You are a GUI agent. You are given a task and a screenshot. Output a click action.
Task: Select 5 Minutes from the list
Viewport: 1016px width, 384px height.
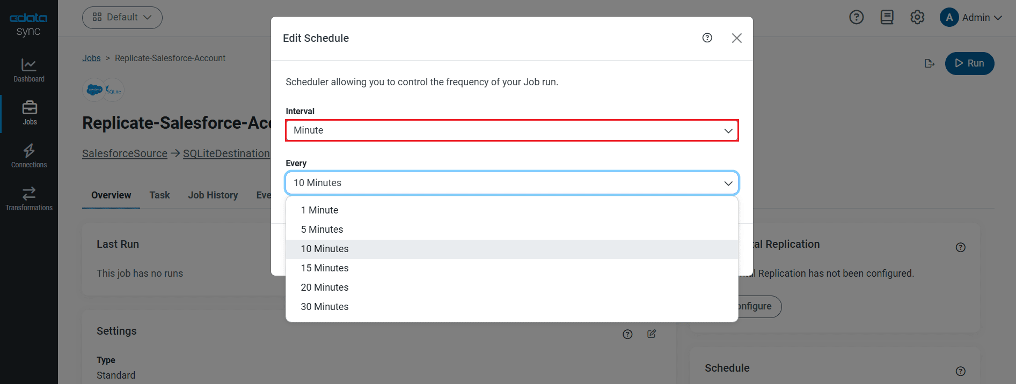click(322, 230)
